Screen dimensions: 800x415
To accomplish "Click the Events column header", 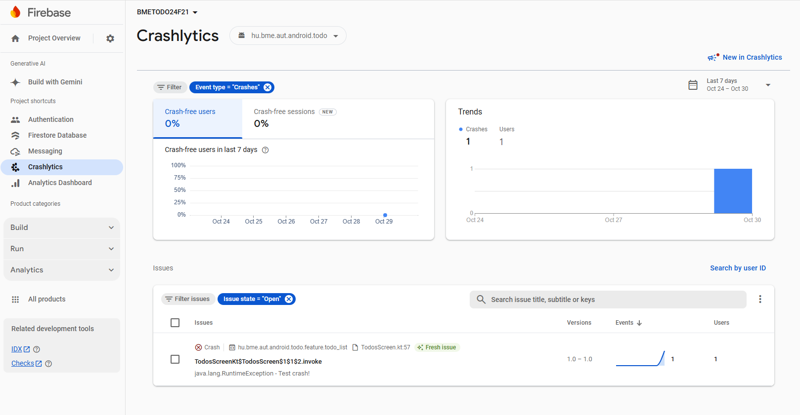I will (628, 323).
